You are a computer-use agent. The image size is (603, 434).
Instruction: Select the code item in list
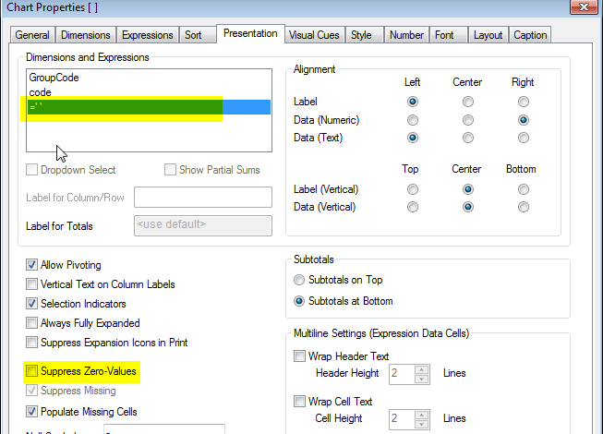coord(41,92)
